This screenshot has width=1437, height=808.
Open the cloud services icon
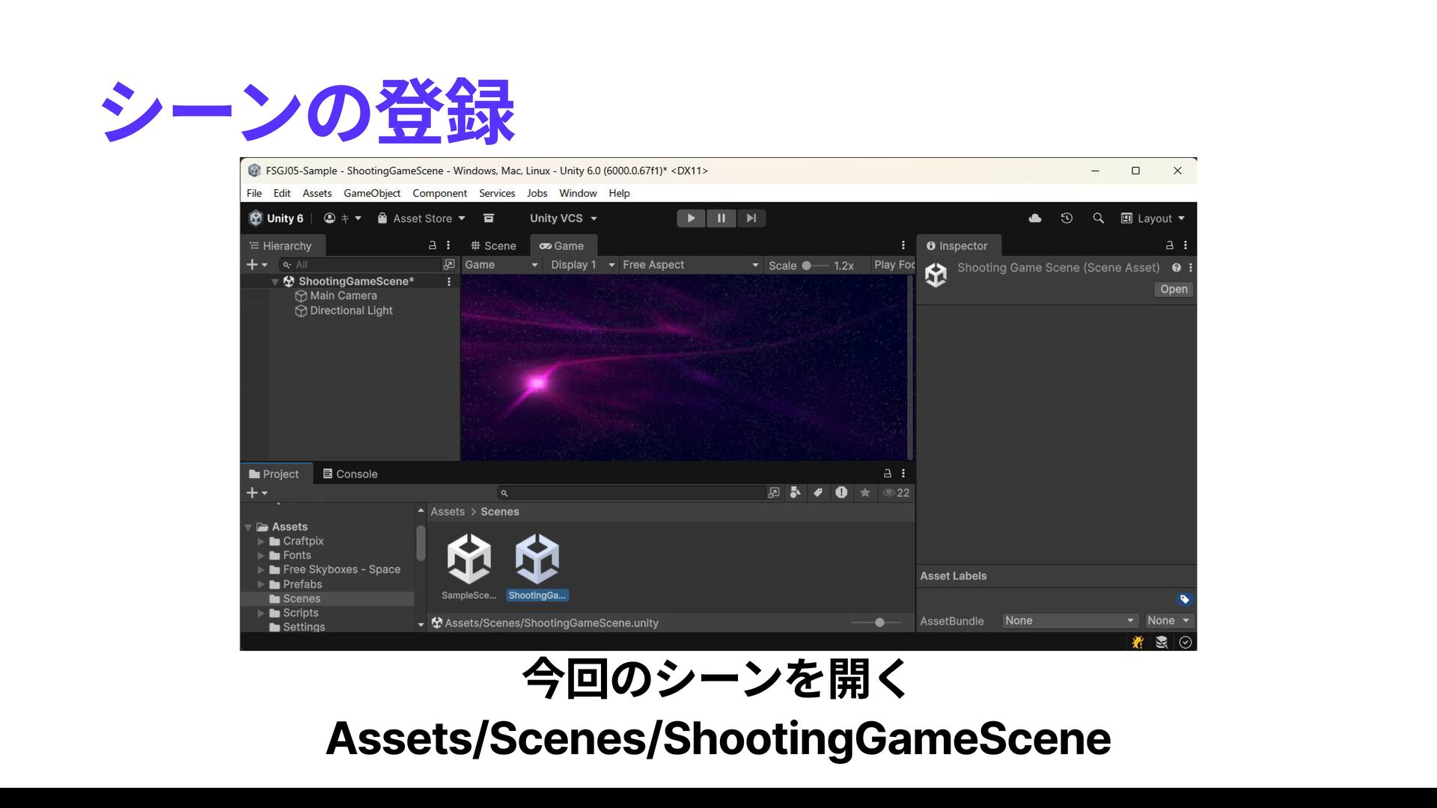pyautogui.click(x=1035, y=218)
